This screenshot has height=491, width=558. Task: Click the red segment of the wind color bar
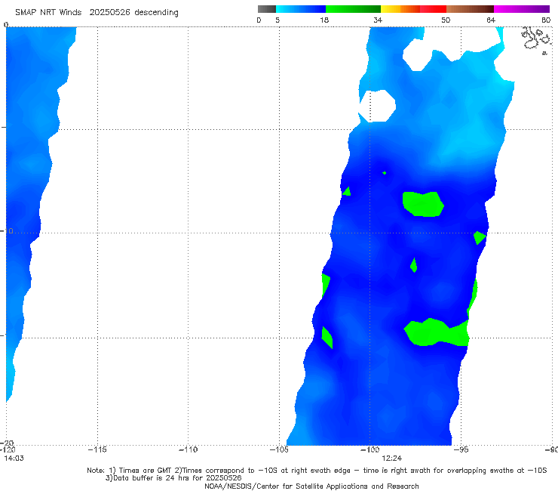coord(433,9)
